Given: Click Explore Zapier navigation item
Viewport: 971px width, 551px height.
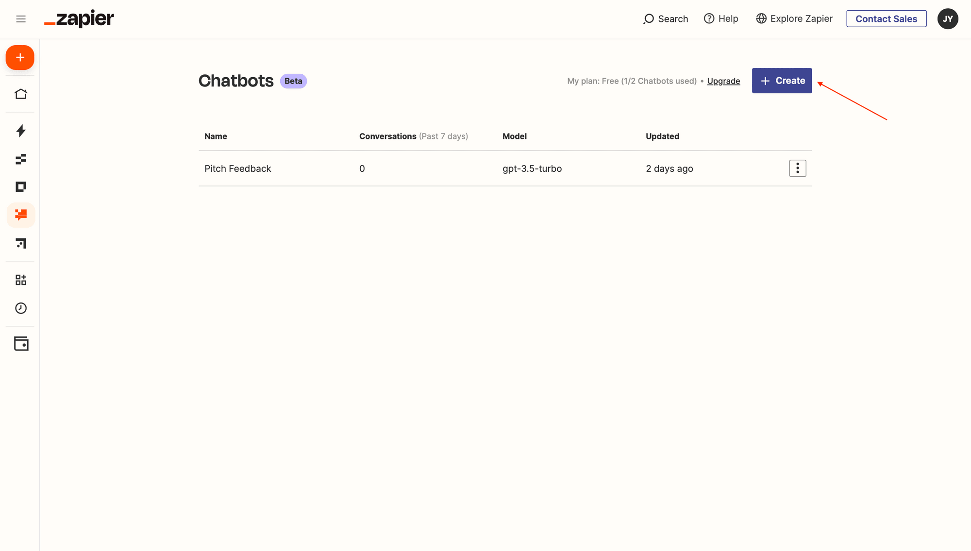Looking at the screenshot, I should (794, 18).
